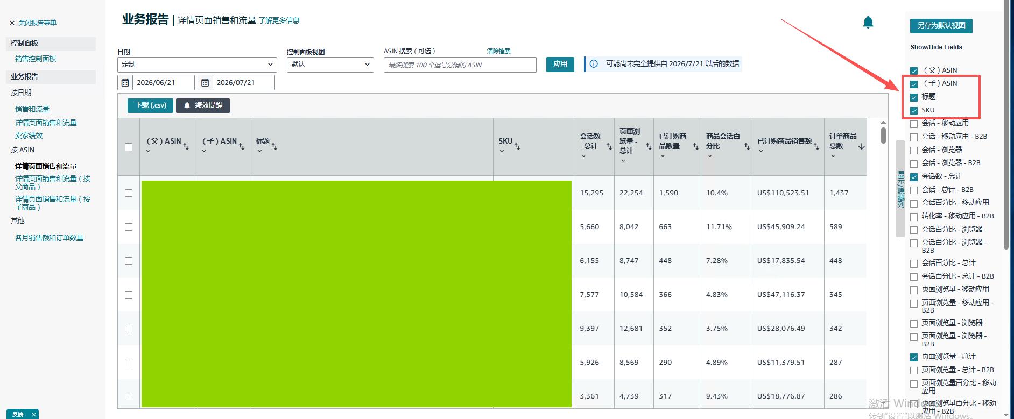Enable the 会话 - 浏览器 field checkbox
The height and width of the screenshot is (419, 1014).
(914, 150)
